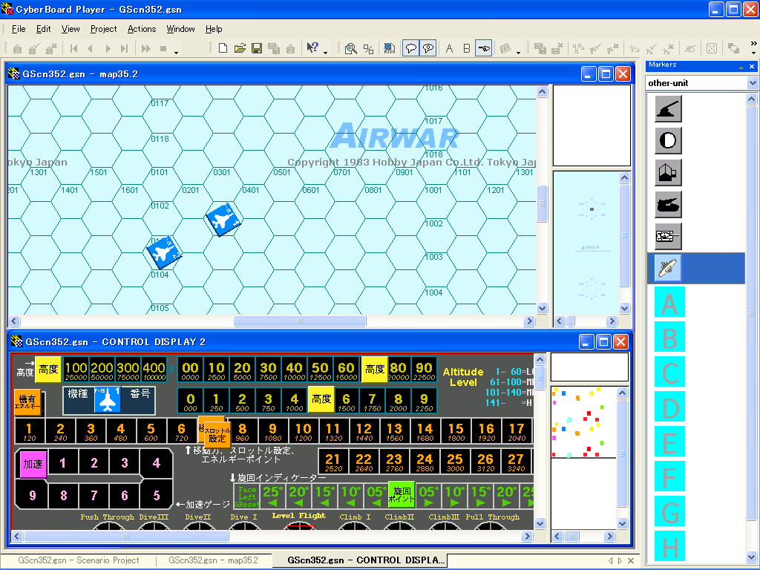Click the fast-forward double arrow icon

146,48
